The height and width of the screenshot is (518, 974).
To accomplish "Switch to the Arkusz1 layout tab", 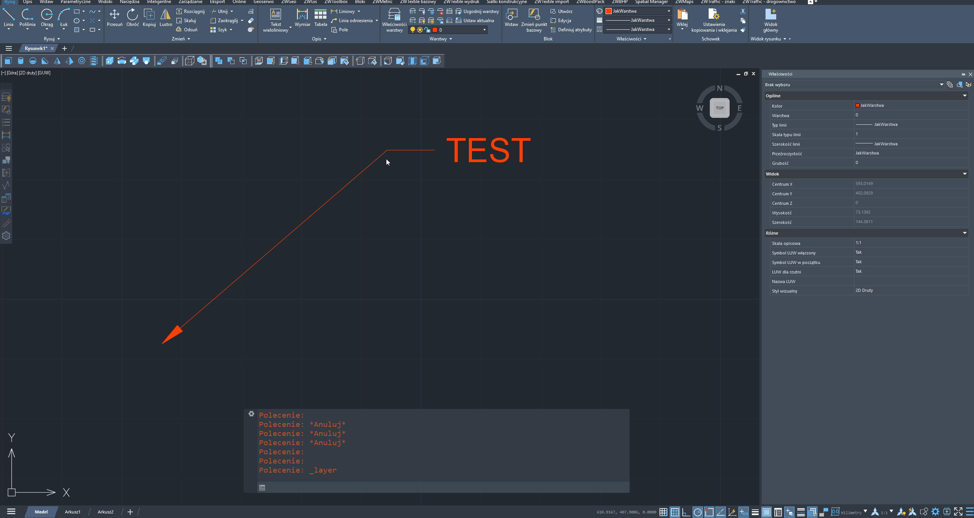I will (x=72, y=512).
